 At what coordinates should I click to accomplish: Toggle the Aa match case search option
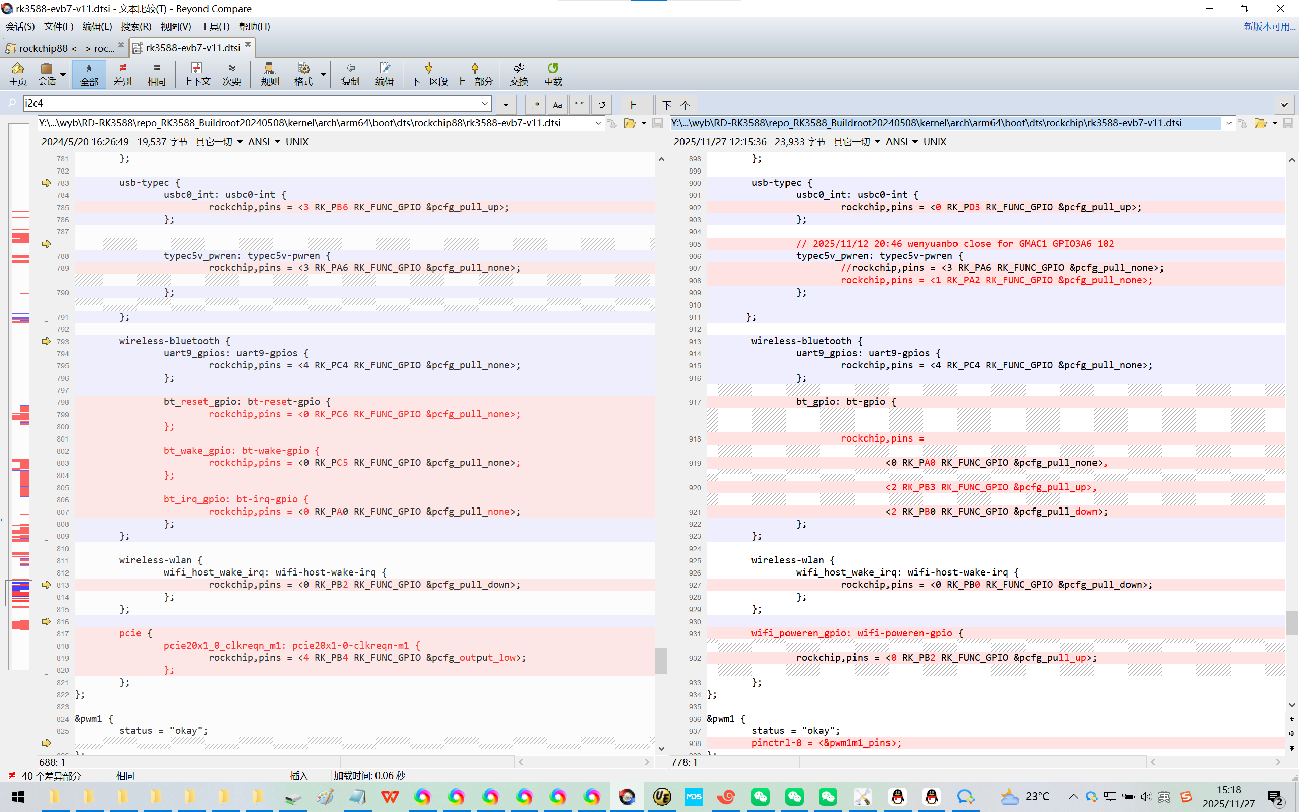[557, 105]
